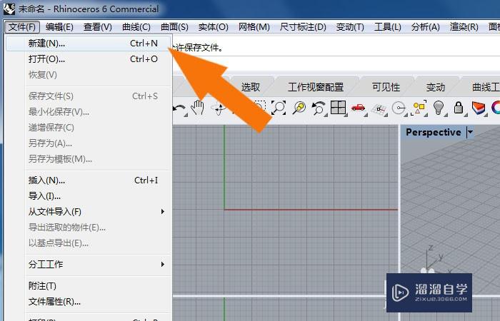Screen dimensions: 500x321
Task: Open the 分析(A) menu
Action: [426, 27]
